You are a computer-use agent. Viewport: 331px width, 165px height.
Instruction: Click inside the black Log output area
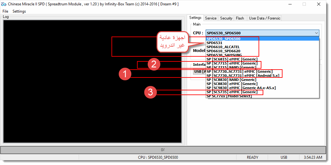pos(93,82)
